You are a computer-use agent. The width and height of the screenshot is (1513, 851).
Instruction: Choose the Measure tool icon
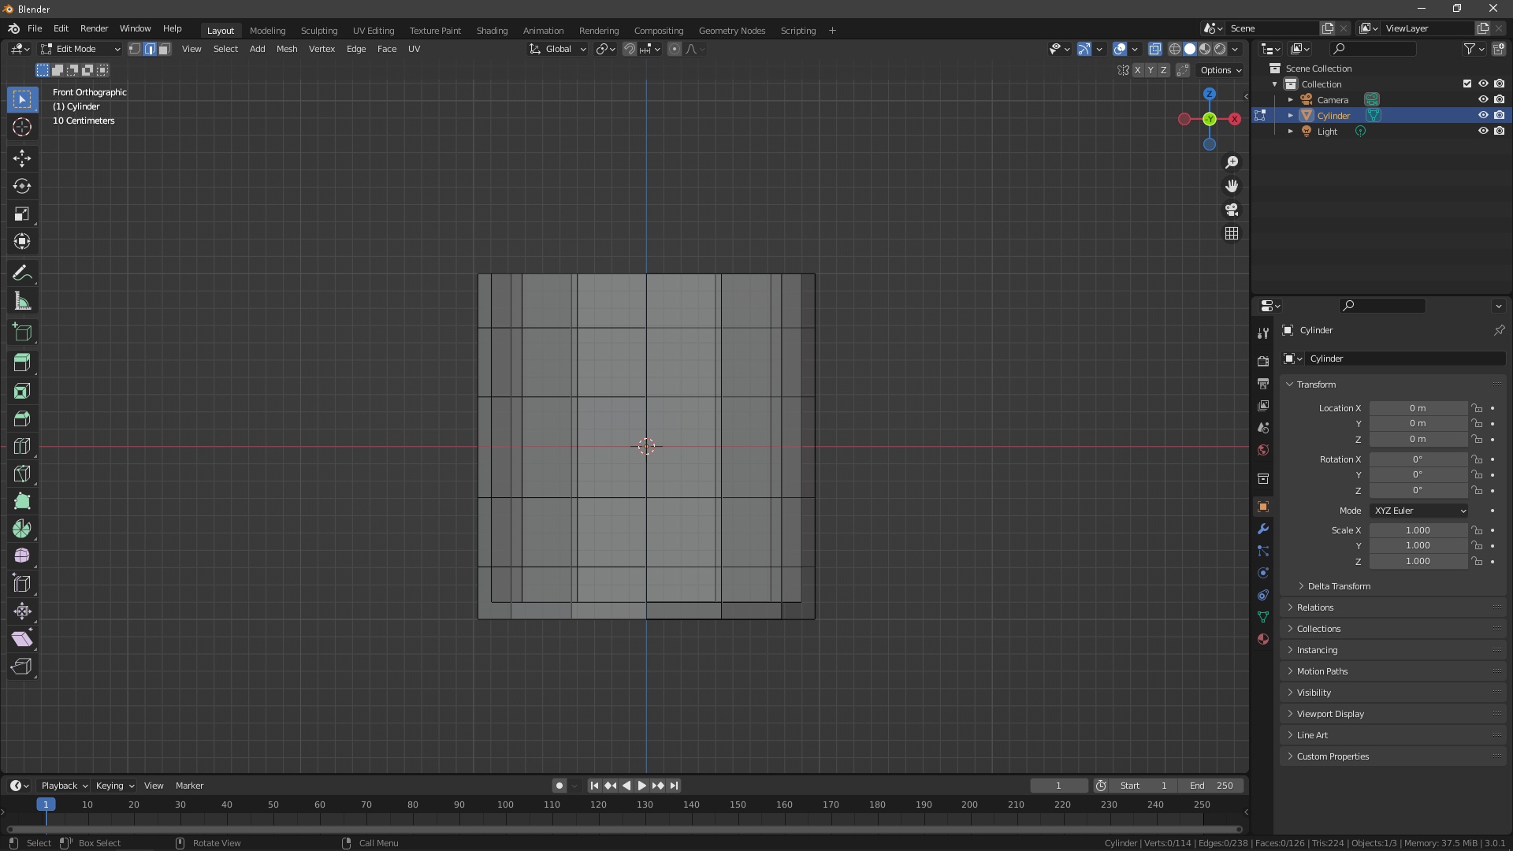(22, 302)
